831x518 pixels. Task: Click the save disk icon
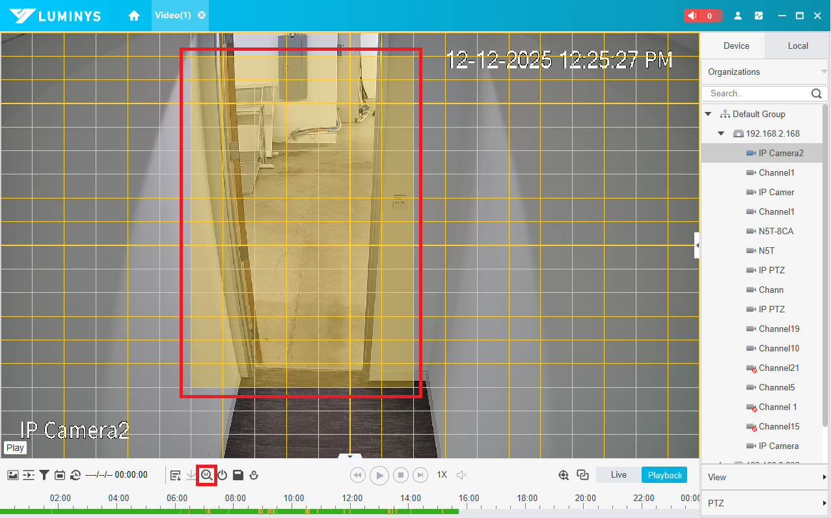238,475
